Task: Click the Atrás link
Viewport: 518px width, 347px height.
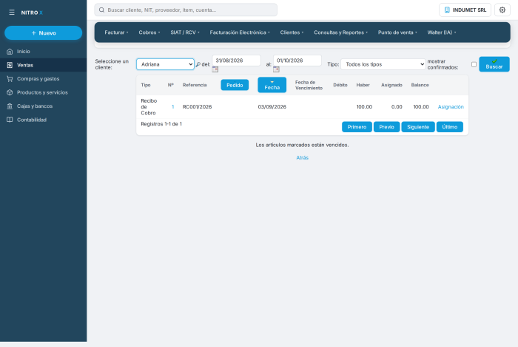Action: pyautogui.click(x=302, y=158)
